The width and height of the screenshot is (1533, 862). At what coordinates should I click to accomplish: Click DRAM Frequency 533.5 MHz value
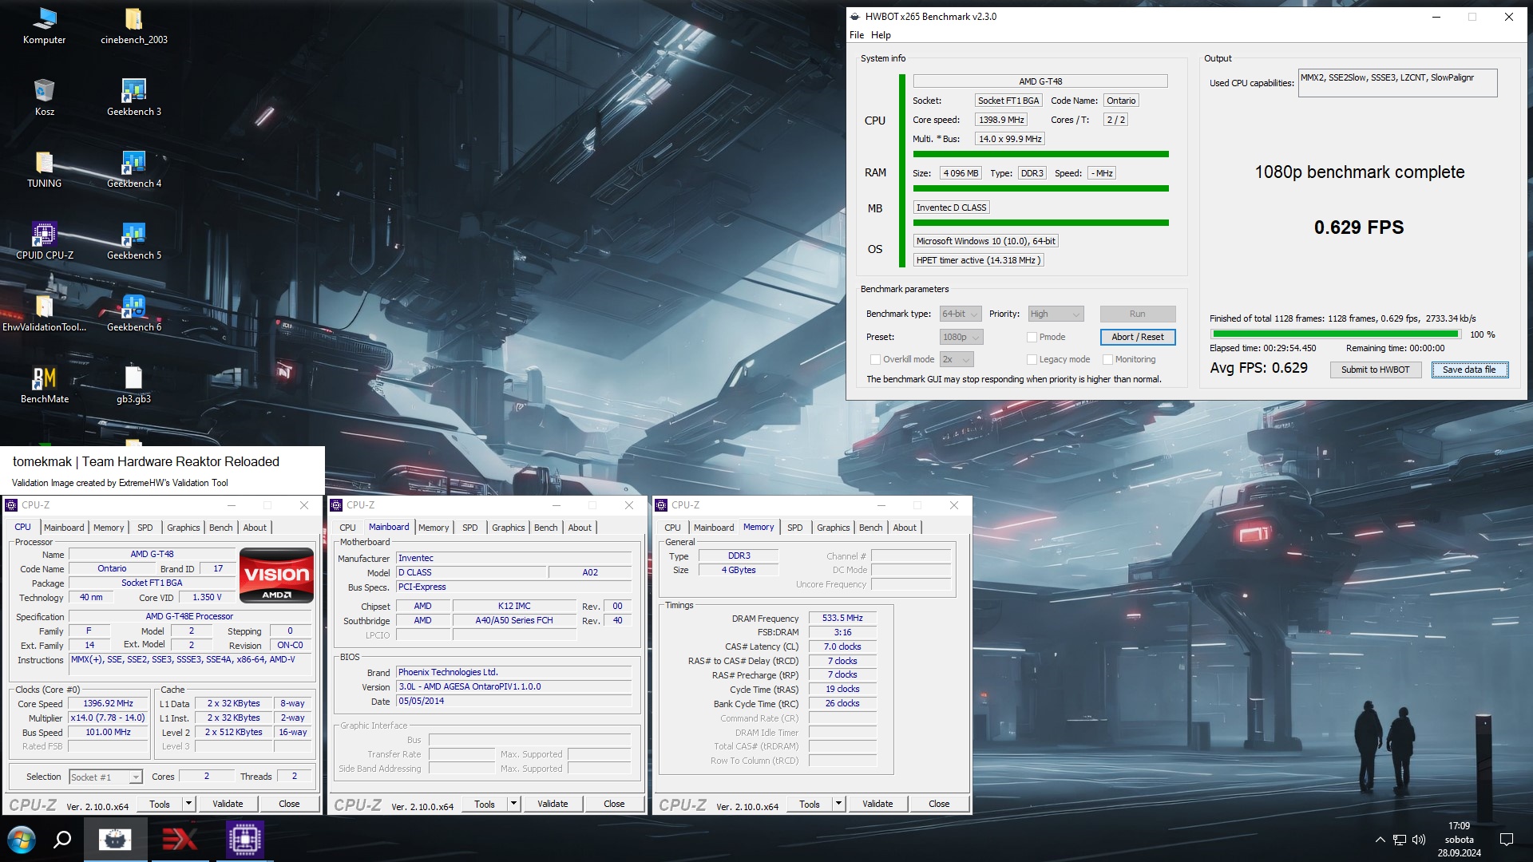coord(842,618)
